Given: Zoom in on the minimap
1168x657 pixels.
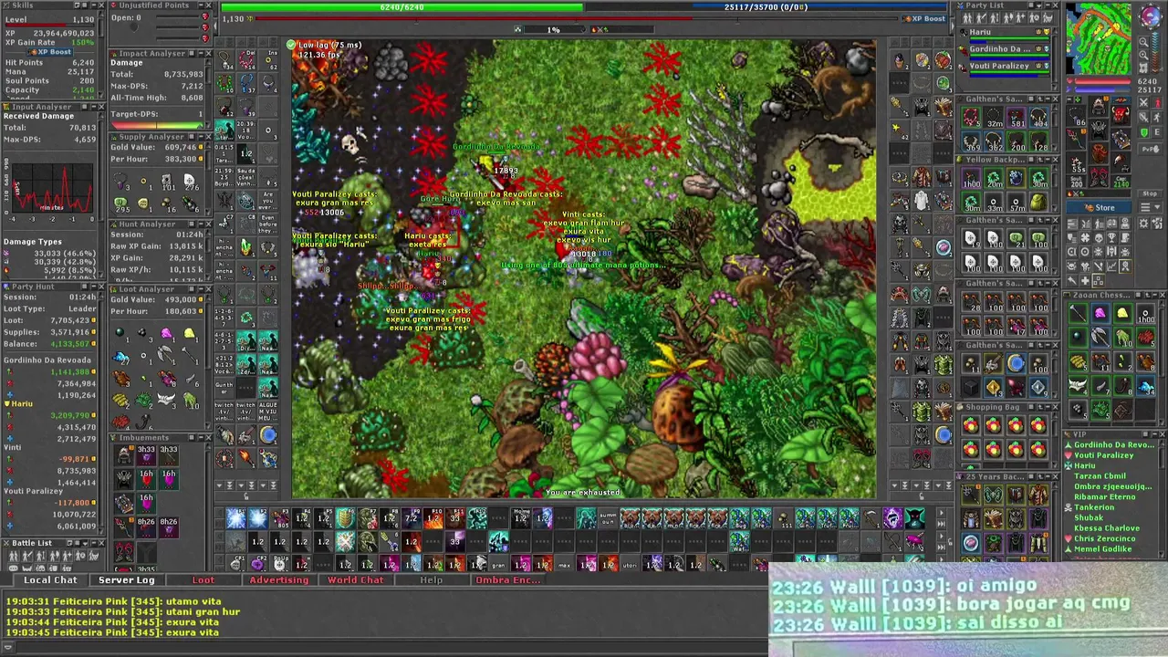Looking at the screenshot, I should coord(1143,55).
